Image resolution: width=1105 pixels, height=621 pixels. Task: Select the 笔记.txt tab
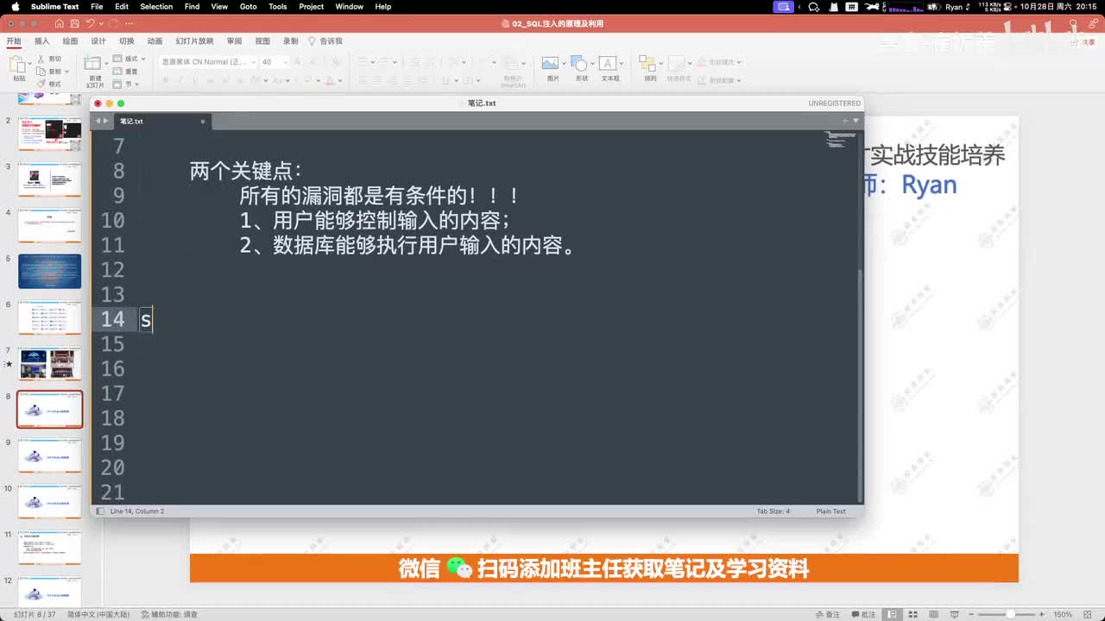tap(162, 121)
